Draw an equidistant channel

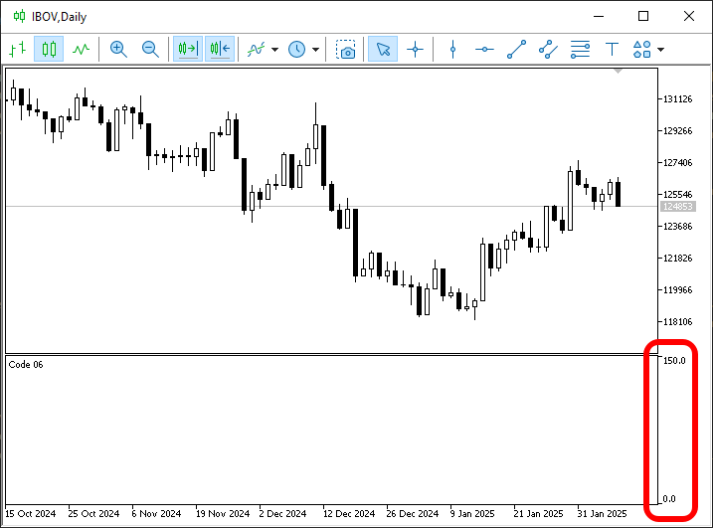click(548, 49)
